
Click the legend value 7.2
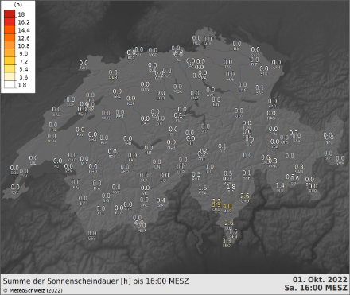click(x=23, y=61)
